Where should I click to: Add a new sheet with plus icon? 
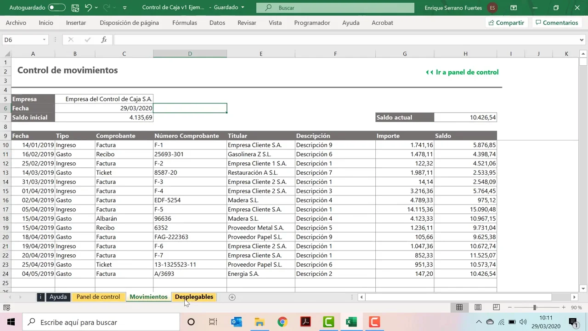232,297
